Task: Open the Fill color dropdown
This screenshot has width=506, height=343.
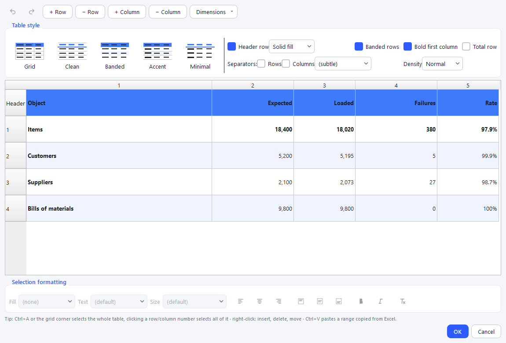Action: coord(47,301)
